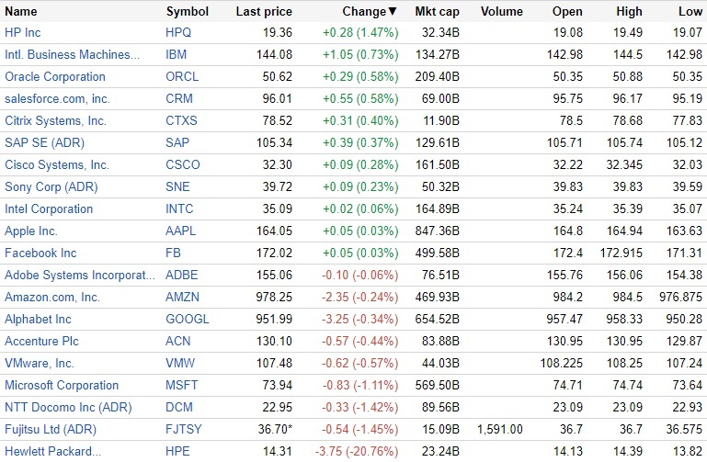Screen dimensions: 707x462
Task: Click the Symbol column header
Action: tap(187, 12)
